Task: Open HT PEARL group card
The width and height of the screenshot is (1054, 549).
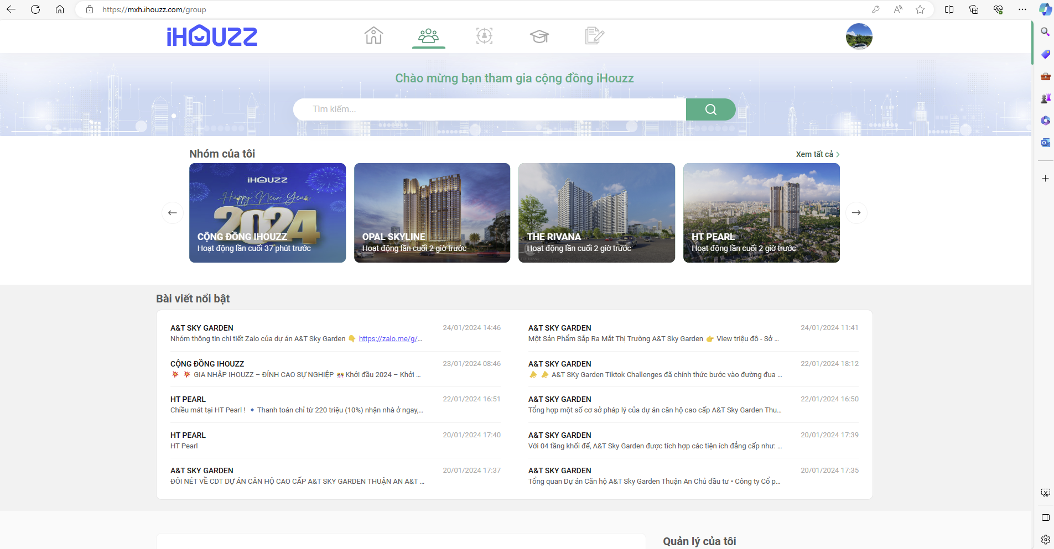Action: pos(761,213)
